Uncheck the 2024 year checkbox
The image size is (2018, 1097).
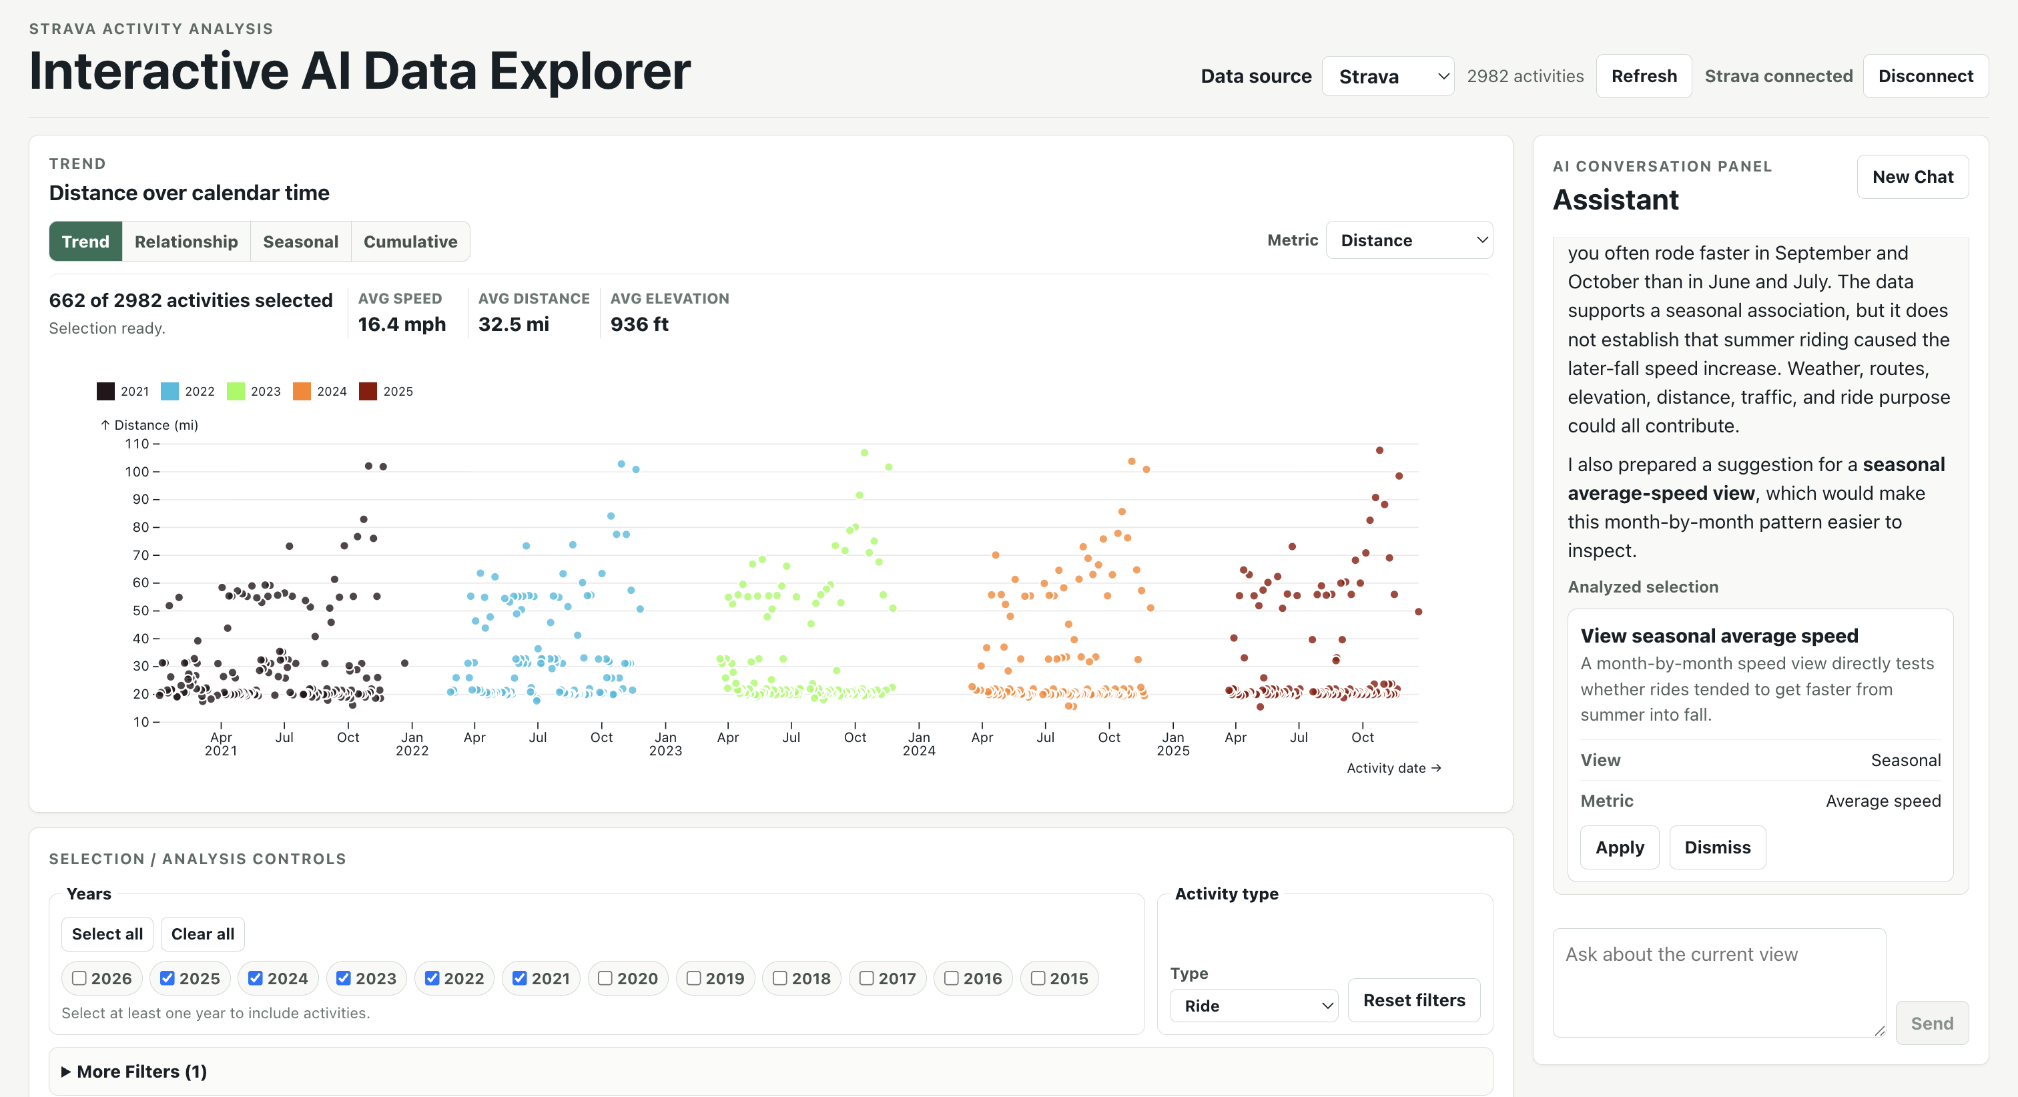click(x=256, y=978)
